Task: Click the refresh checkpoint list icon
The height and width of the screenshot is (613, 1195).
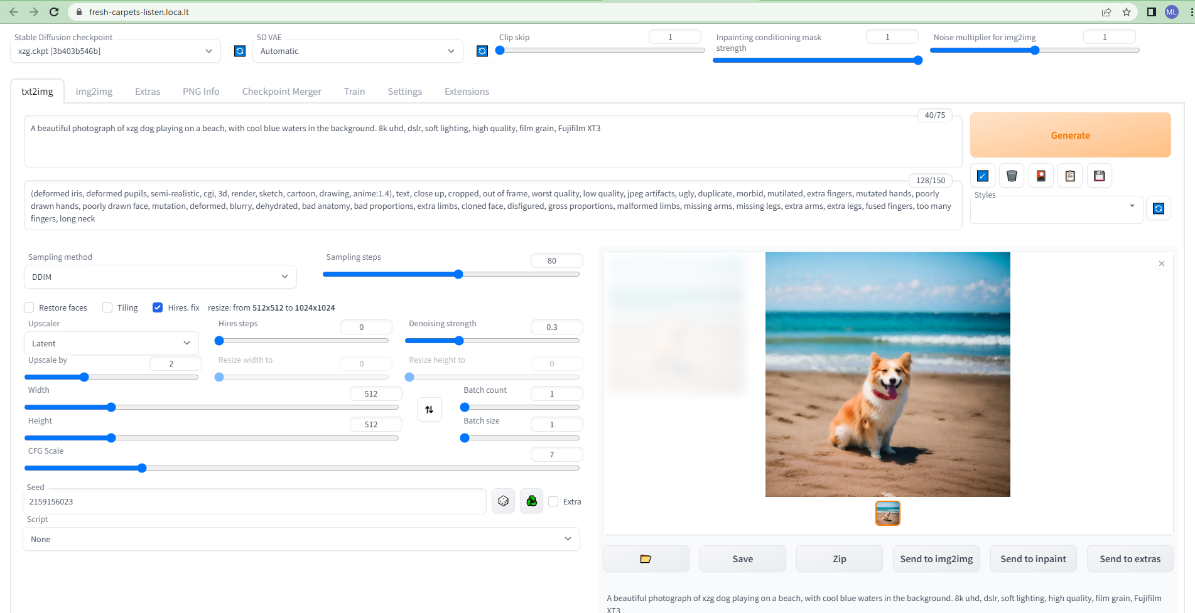Action: [240, 51]
